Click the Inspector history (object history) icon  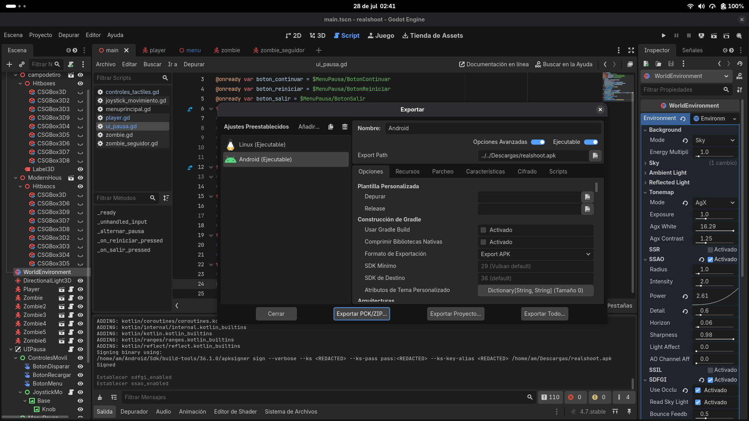point(740,64)
